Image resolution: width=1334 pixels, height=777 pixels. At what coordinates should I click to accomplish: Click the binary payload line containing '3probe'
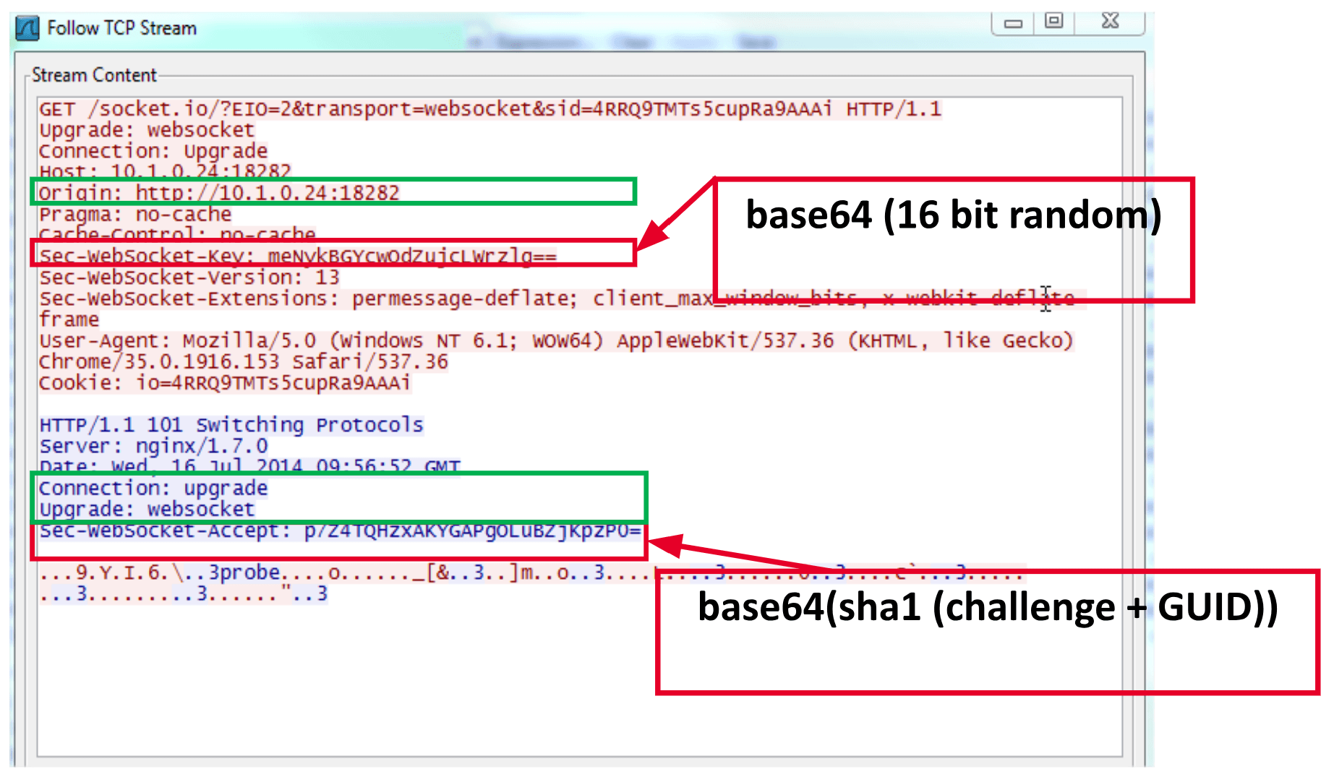point(531,573)
